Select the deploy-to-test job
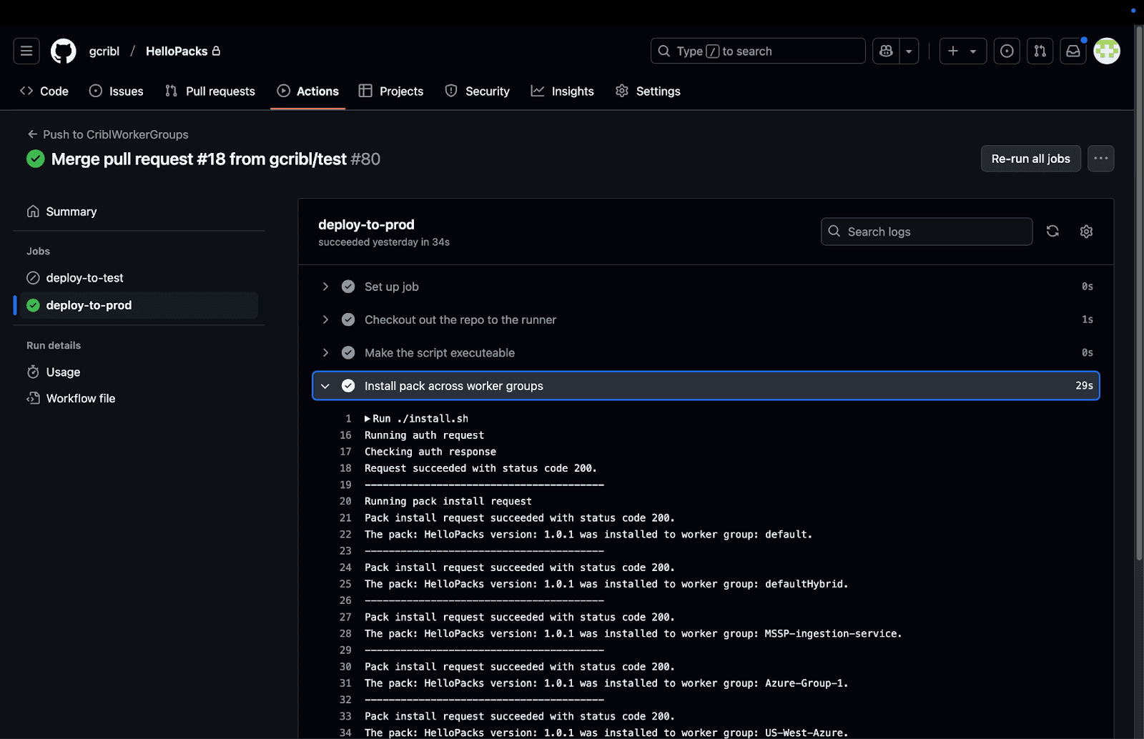This screenshot has width=1144, height=739. (84, 278)
